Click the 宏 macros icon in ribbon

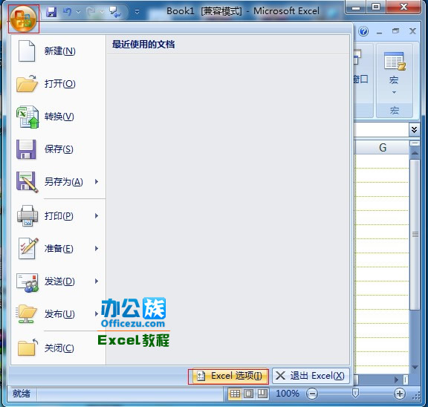coord(394,62)
